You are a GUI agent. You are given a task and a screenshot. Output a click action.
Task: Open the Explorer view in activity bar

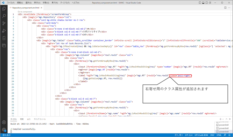(x=4, y=9)
